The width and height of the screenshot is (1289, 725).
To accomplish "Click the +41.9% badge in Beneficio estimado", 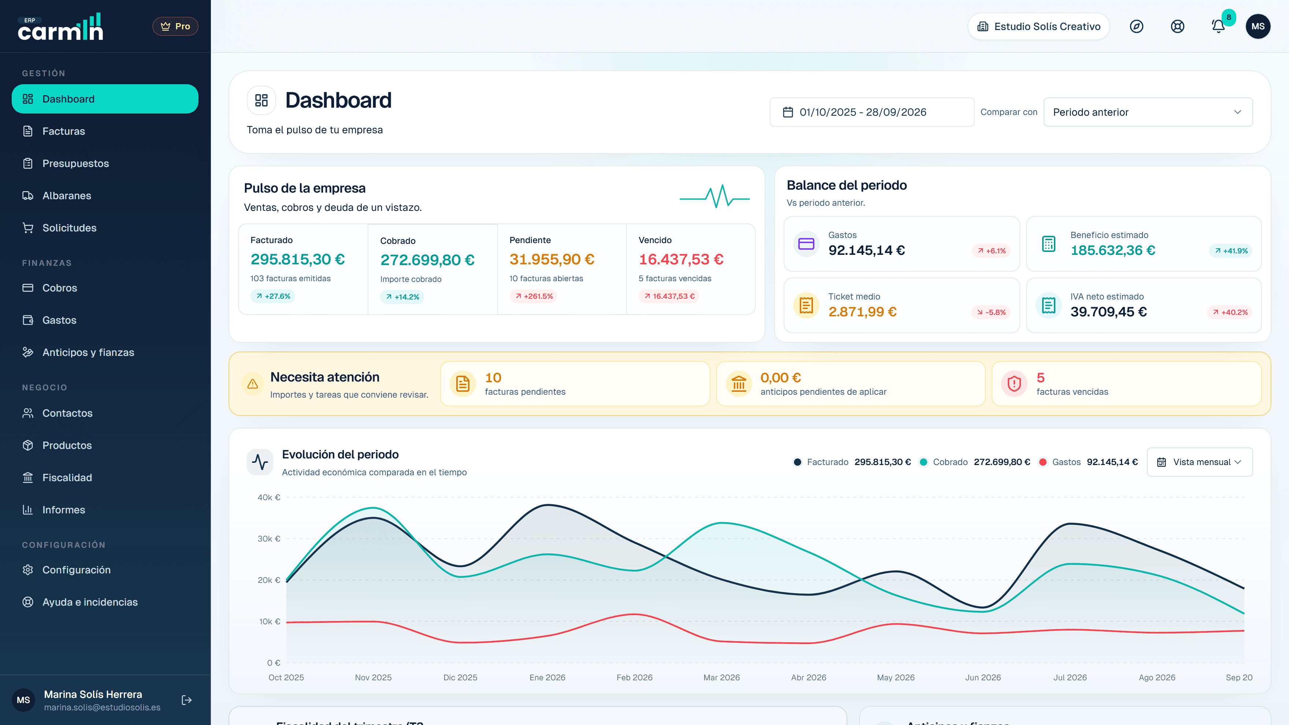I will [x=1231, y=251].
